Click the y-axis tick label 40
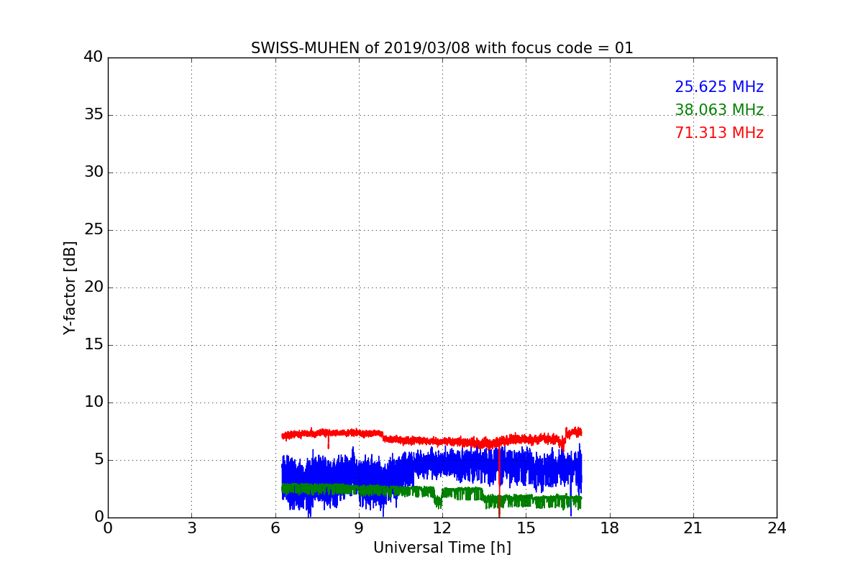Viewport: 863px width, 575px height. 93,57
